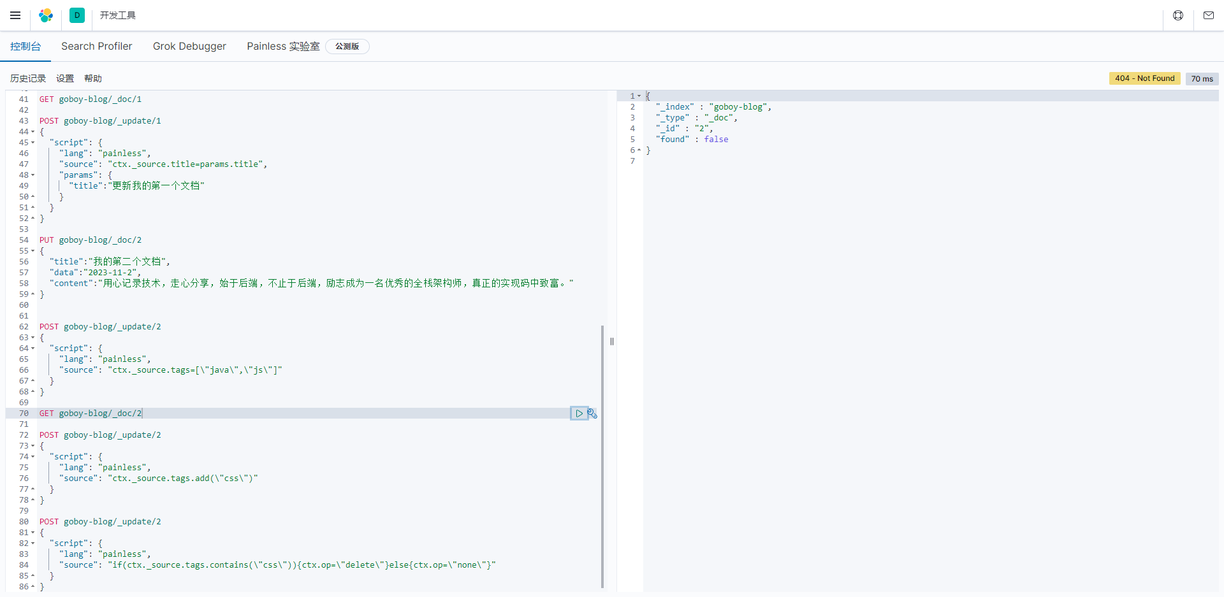Collapse the response JSON at output line 1

[639, 96]
